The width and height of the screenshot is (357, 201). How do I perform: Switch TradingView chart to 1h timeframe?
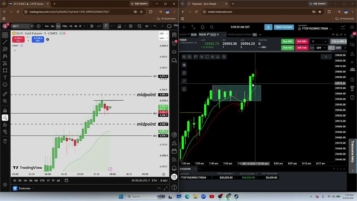click(x=71, y=26)
